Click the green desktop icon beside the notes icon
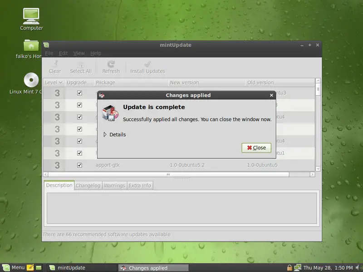363x272 pixels. (39, 268)
